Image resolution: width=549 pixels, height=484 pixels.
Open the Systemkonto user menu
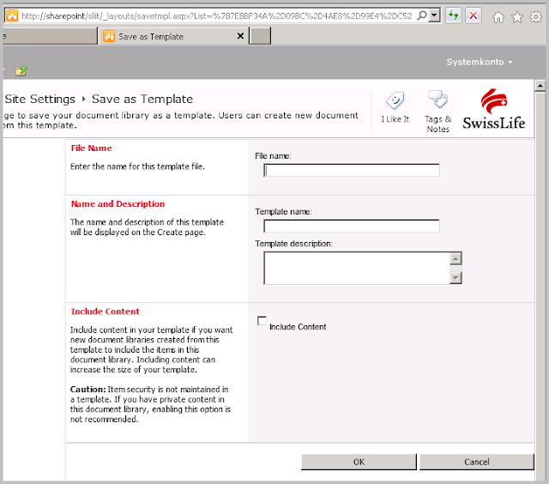(480, 62)
